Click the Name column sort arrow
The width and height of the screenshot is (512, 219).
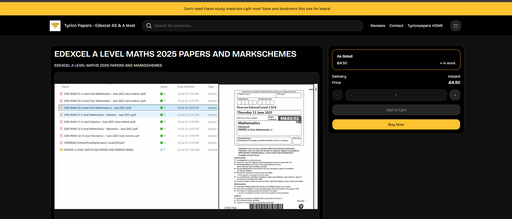tap(110, 84)
